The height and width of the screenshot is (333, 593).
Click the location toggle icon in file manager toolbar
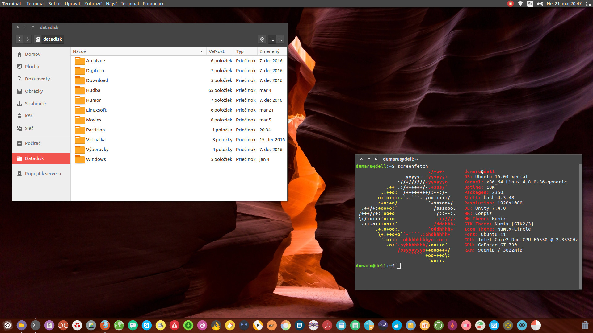click(x=262, y=39)
